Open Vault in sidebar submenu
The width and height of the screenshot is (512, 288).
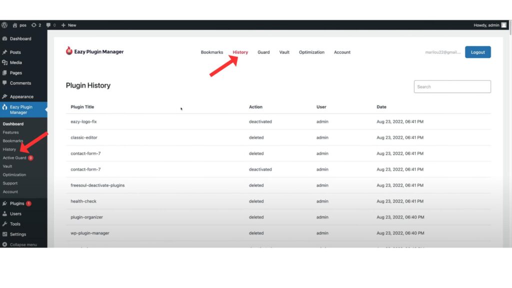click(x=7, y=166)
